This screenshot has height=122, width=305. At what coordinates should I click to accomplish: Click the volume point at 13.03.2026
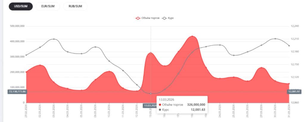click(151, 53)
